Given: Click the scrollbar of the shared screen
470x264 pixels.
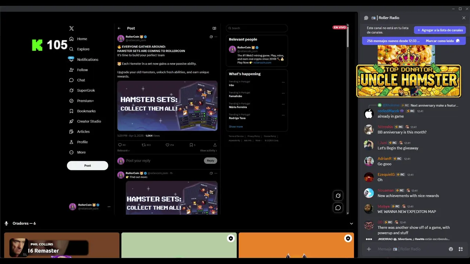Looking at the screenshot, I should pyautogui.click(x=348, y=37).
